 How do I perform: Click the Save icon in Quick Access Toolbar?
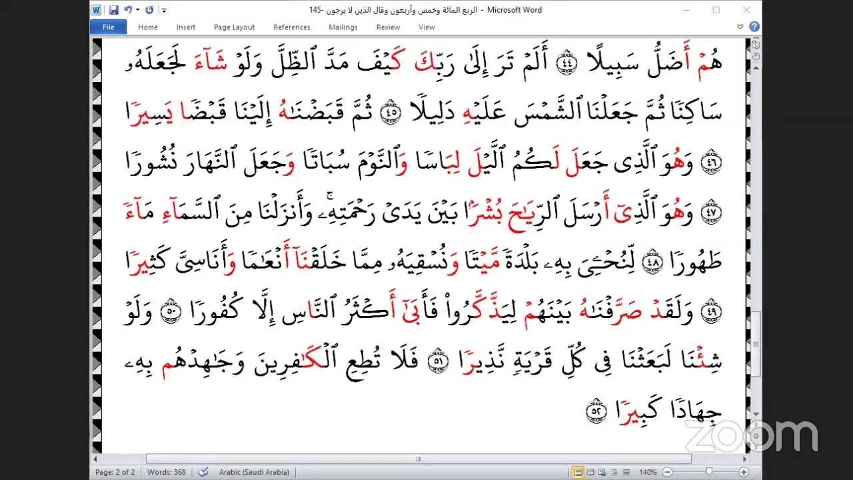click(113, 10)
